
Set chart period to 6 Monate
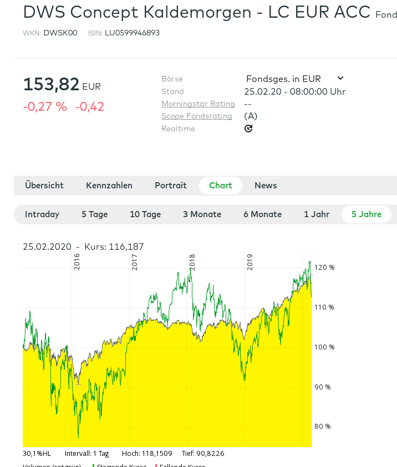coord(262,214)
